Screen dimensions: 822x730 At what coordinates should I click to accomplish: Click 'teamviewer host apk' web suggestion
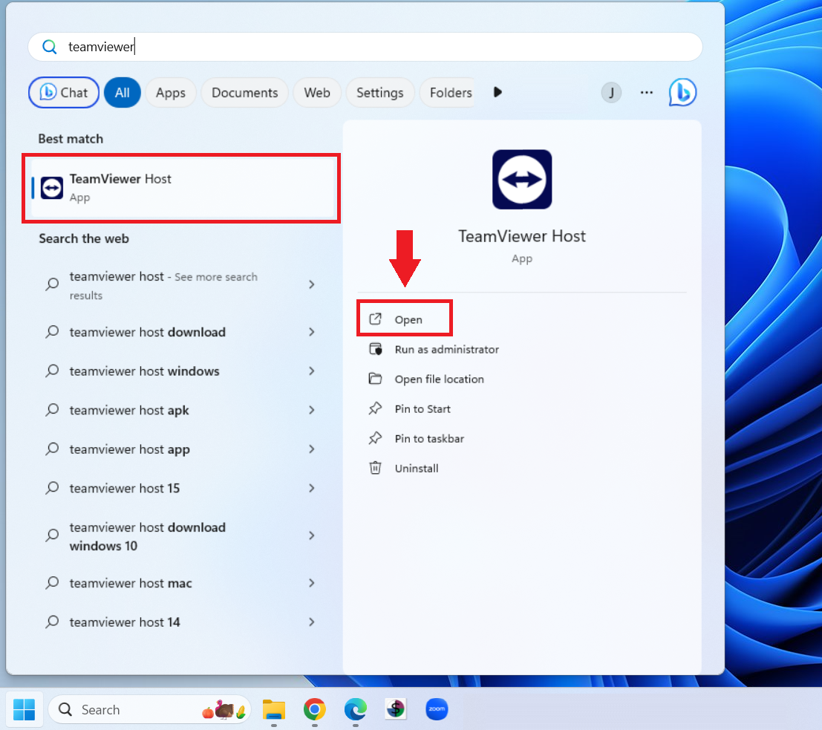click(181, 410)
